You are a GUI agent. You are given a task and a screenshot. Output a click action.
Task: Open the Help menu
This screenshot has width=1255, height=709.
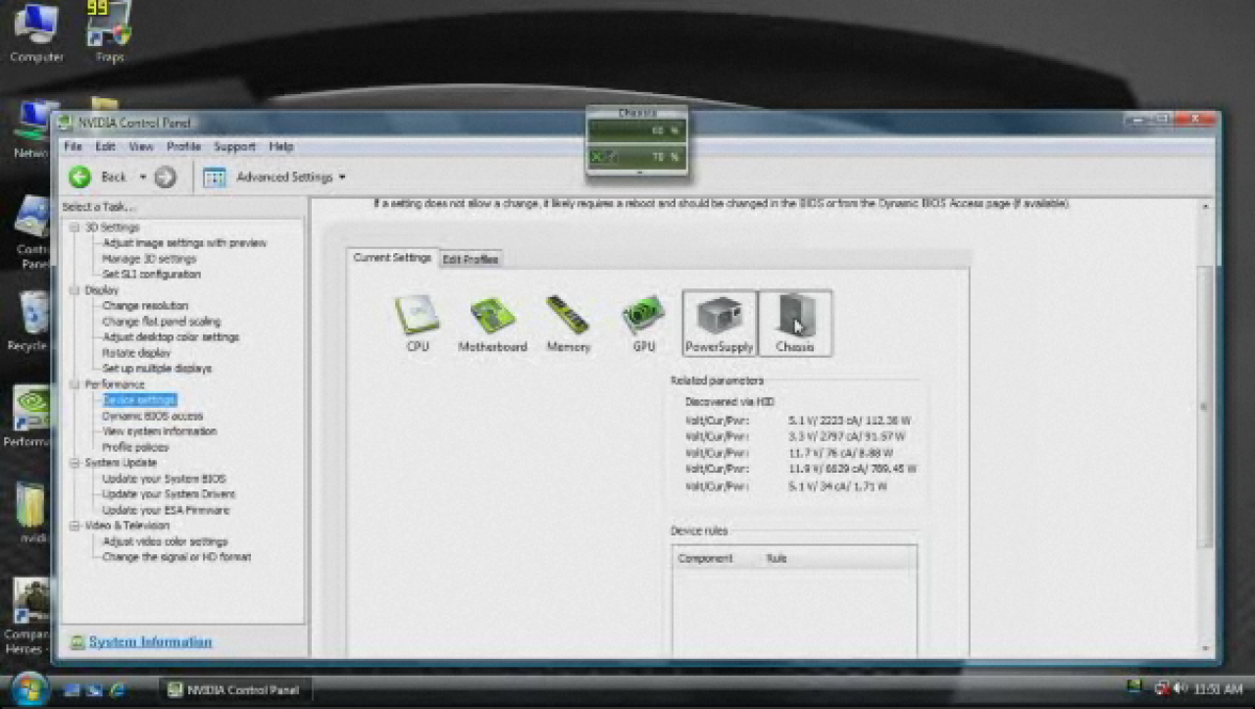tap(281, 146)
